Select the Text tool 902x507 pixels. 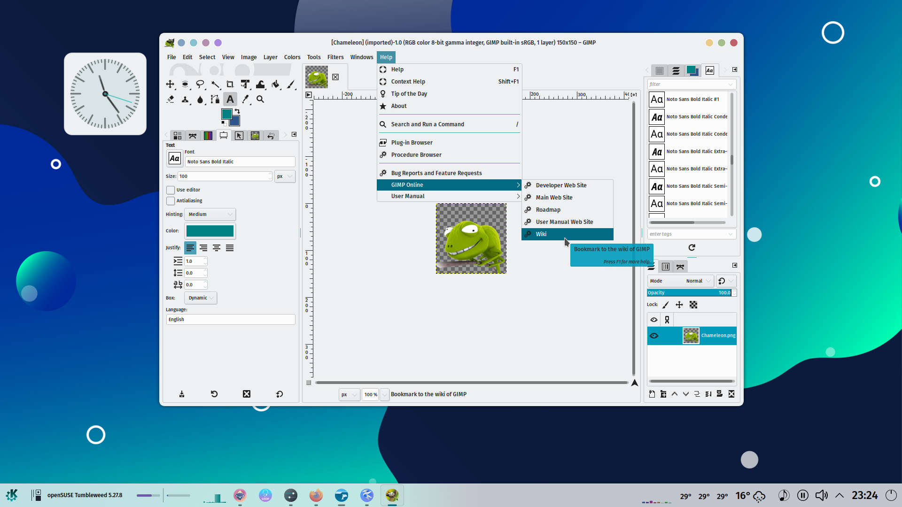(230, 100)
